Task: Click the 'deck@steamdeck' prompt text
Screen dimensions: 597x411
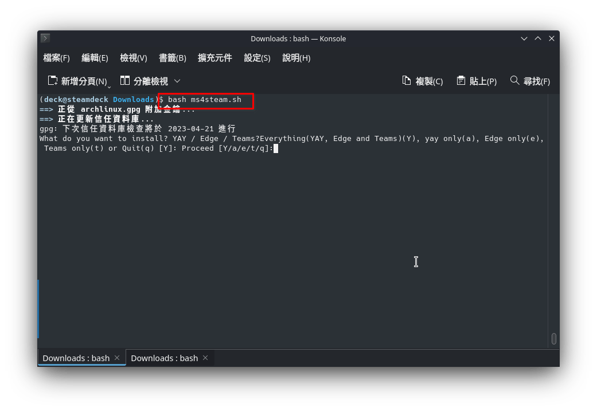Action: (x=76, y=100)
